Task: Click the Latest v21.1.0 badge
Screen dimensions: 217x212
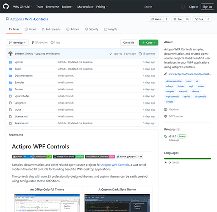Action: [22, 156]
